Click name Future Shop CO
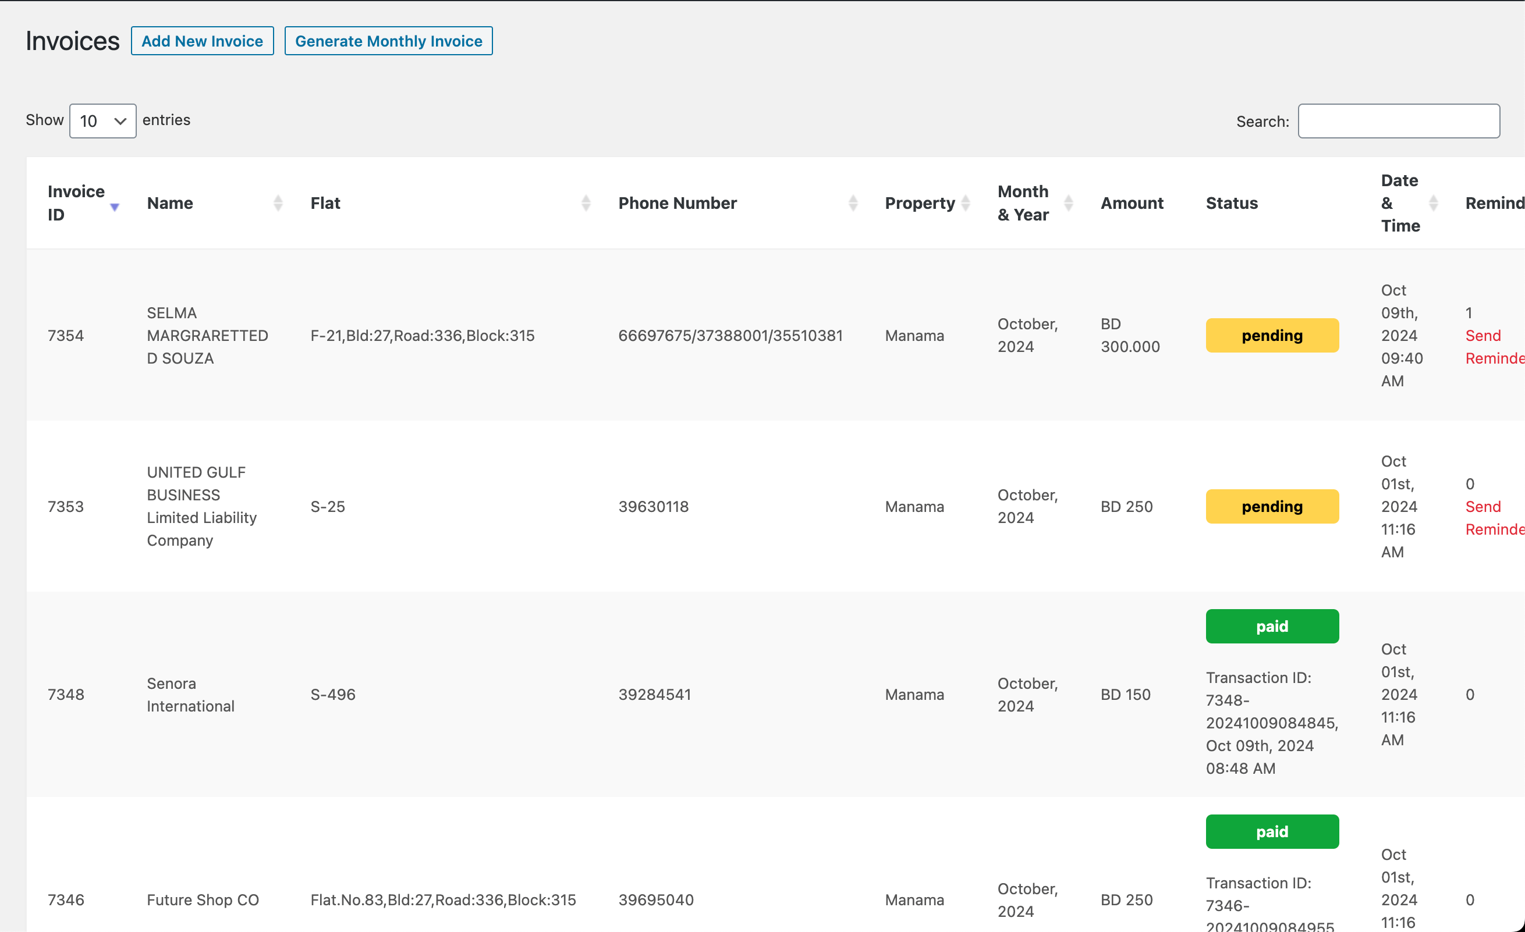Screen dimensions: 1525x932 coord(203,900)
